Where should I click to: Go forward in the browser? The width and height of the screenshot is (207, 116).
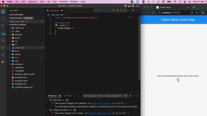point(149,13)
